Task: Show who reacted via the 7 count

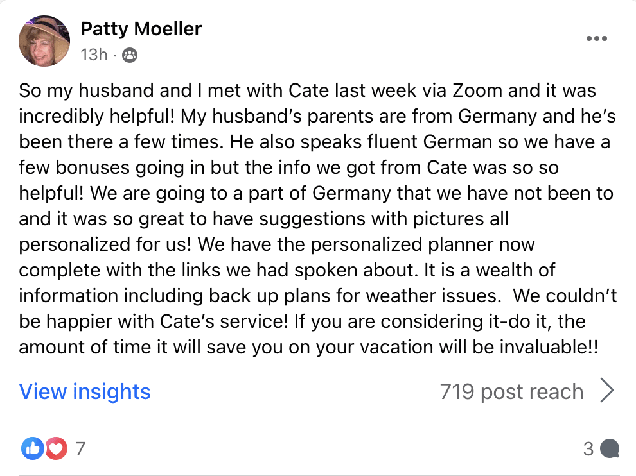Action: point(80,449)
